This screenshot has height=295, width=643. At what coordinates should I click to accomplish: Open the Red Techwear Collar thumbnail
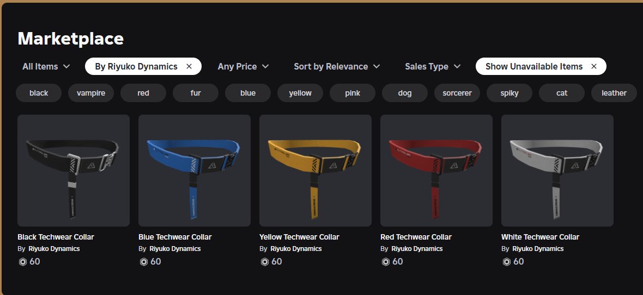[x=436, y=171]
